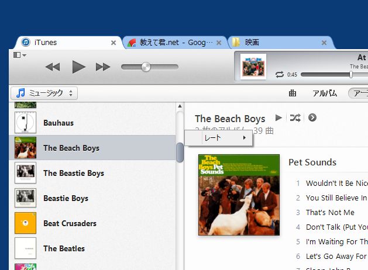Select The Beatles artist
Viewport: 368px width, 270px height.
(92, 248)
